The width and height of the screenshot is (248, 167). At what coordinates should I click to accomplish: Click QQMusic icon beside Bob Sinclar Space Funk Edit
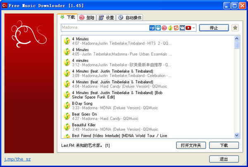(x=67, y=94)
